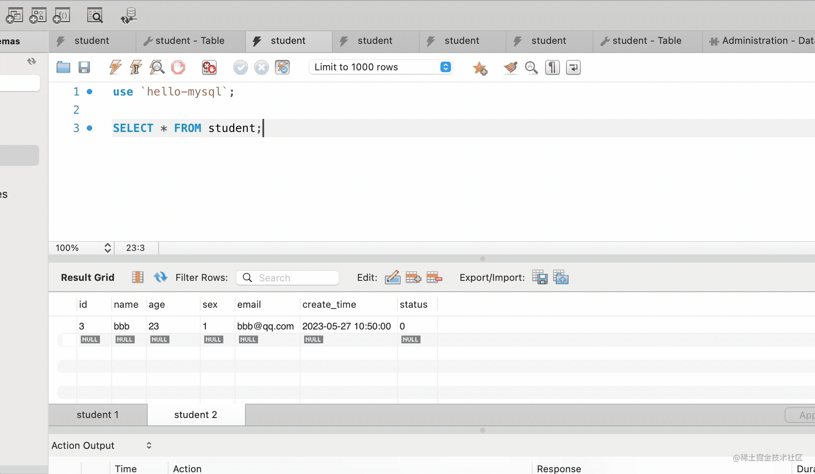This screenshot has width=815, height=474.
Task: Execute the query with the lightning bolt icon
Action: [x=115, y=67]
